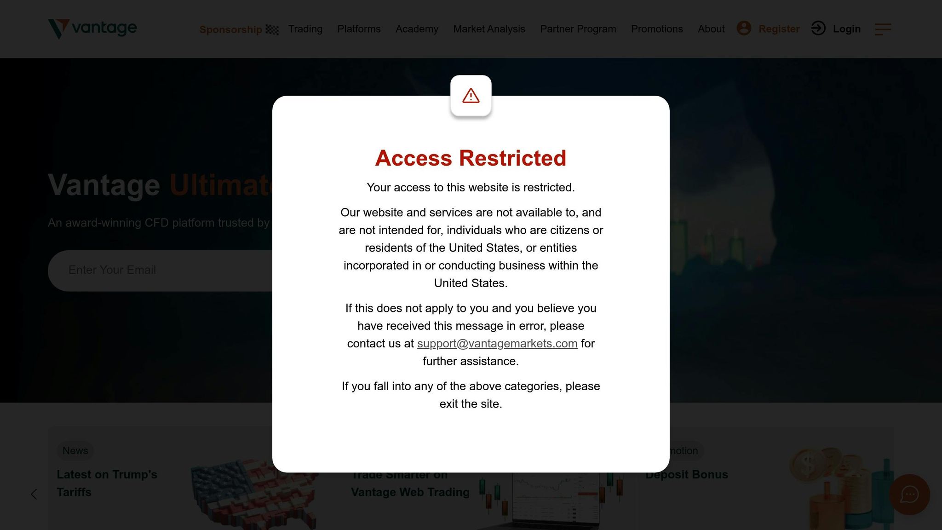The width and height of the screenshot is (942, 530).
Task: Click the Vantage logo in the header
Action: tap(92, 29)
